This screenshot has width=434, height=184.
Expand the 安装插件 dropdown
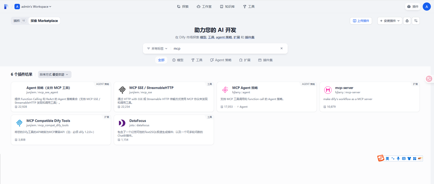coord(390,21)
